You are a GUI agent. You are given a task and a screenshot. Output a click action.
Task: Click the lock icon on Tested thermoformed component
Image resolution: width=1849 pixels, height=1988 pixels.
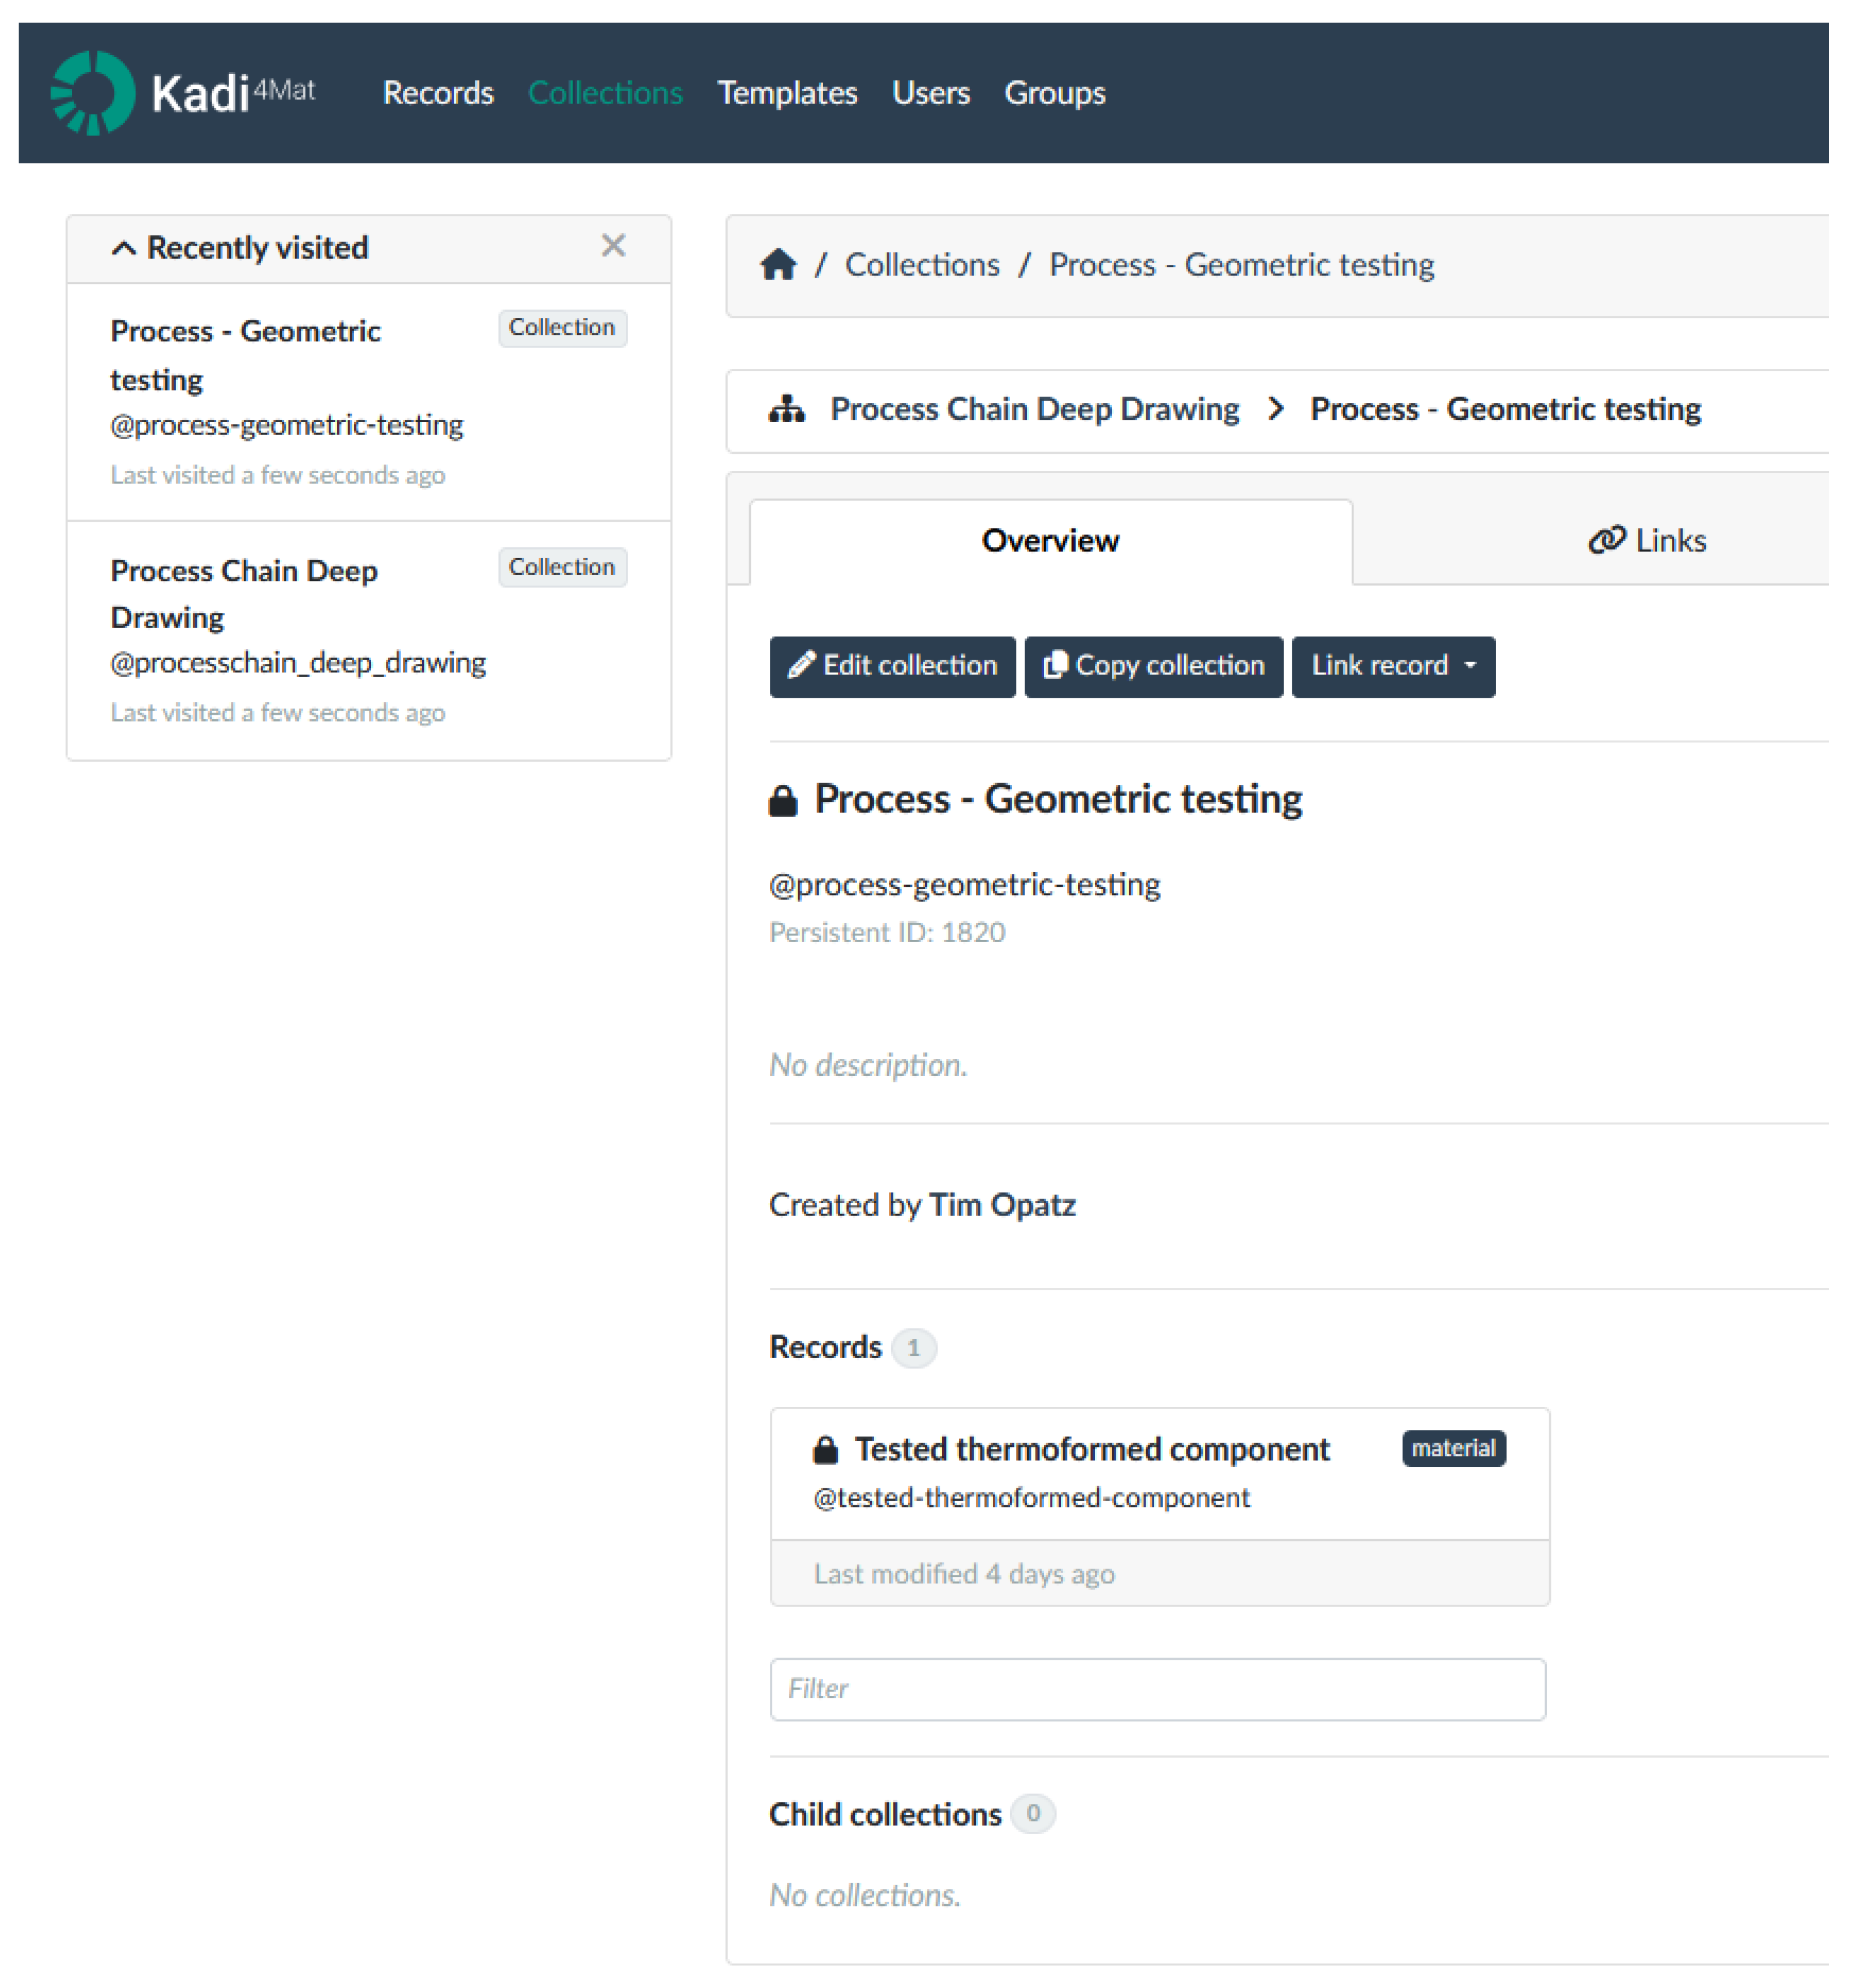click(825, 1449)
